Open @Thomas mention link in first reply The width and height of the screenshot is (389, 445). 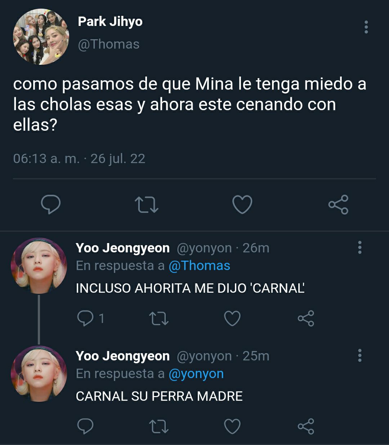pyautogui.click(x=199, y=266)
